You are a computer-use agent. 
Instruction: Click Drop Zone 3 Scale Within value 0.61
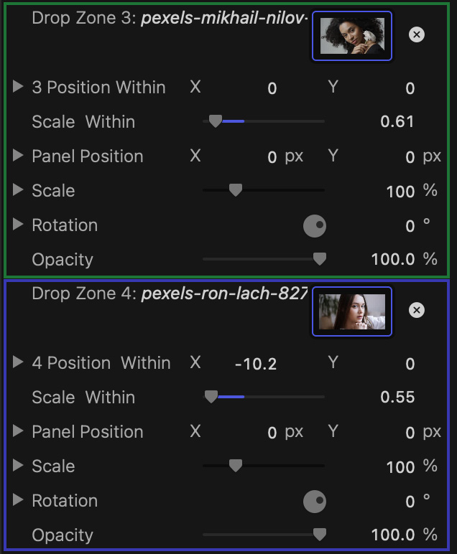[x=397, y=121]
